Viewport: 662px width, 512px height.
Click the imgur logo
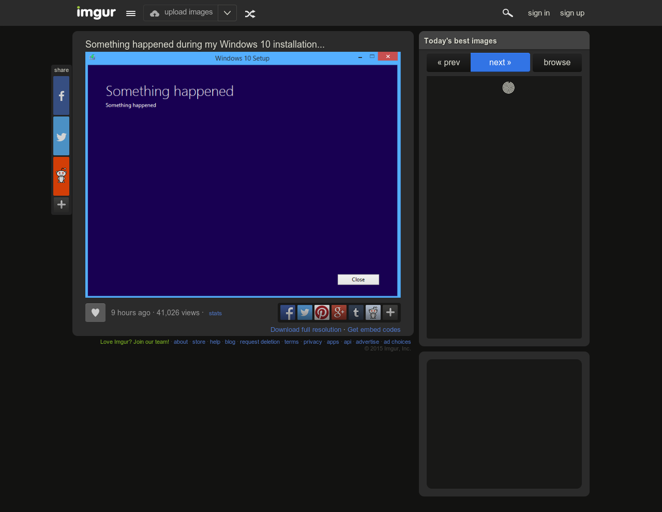96,12
